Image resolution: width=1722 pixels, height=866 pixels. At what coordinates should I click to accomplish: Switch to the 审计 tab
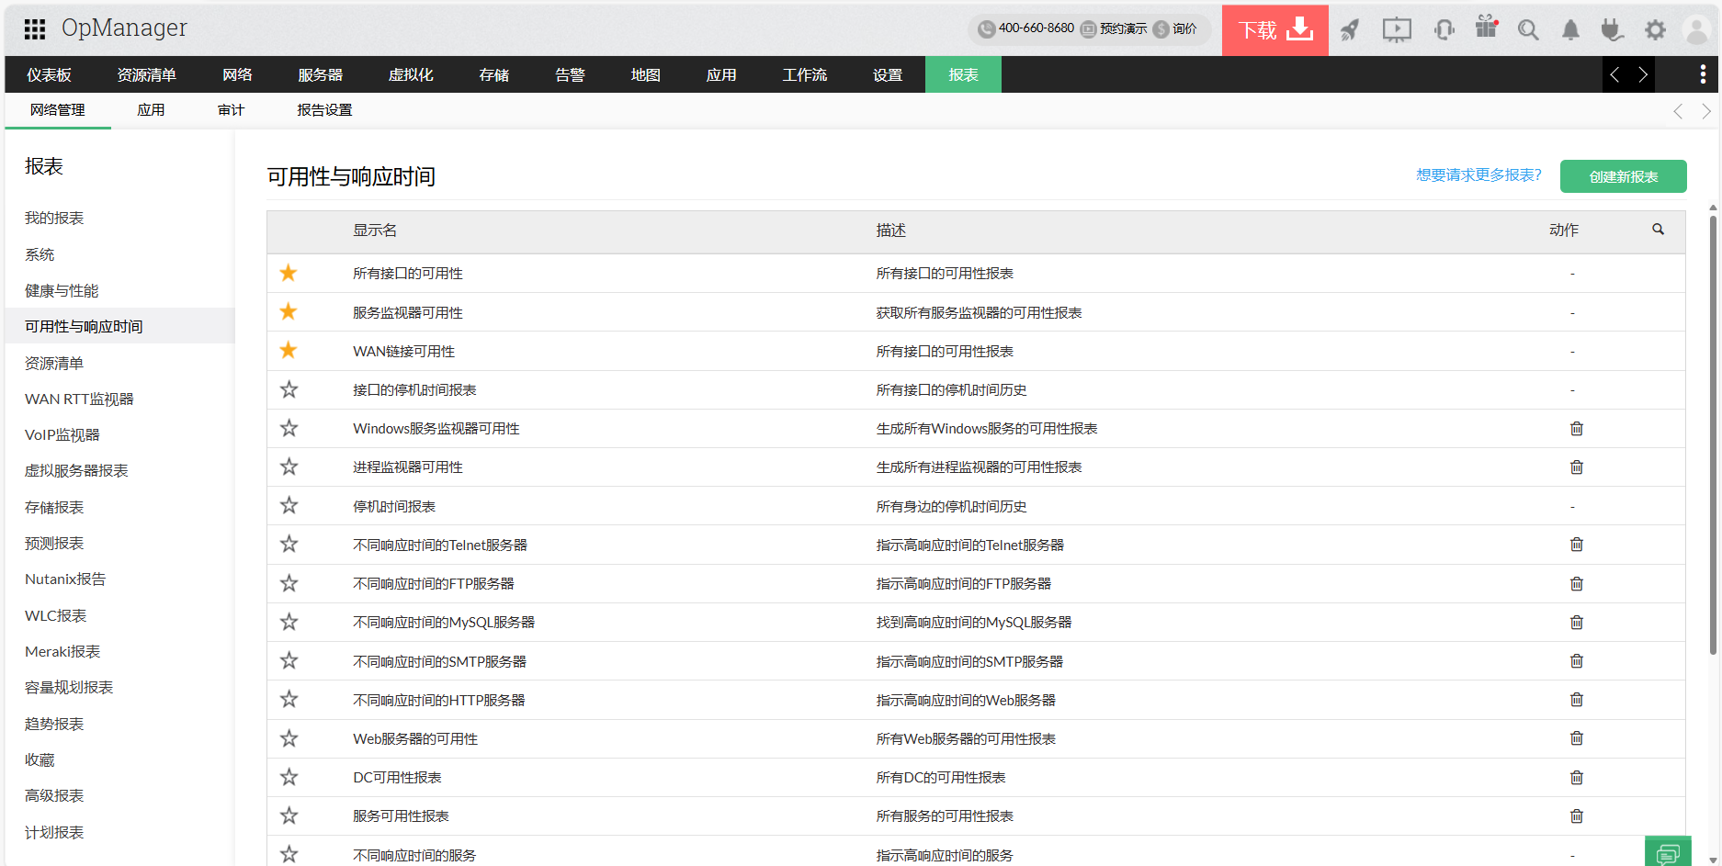pyautogui.click(x=232, y=110)
